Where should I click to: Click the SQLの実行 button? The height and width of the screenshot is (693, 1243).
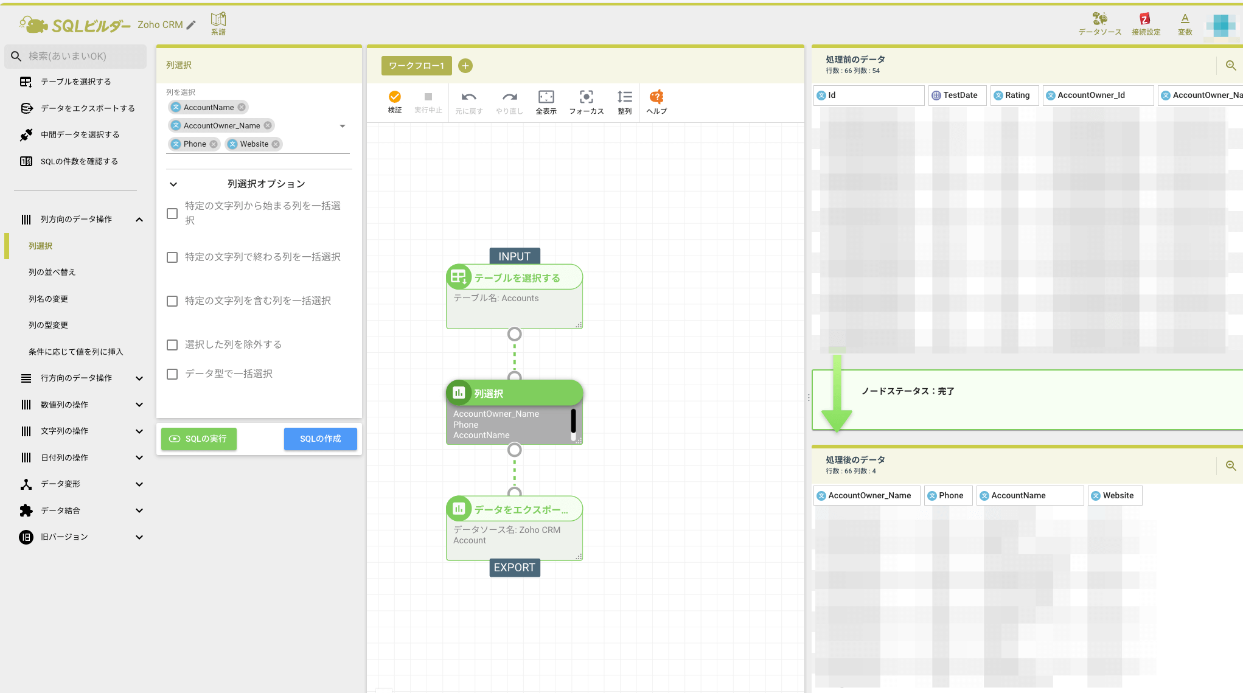pos(198,439)
